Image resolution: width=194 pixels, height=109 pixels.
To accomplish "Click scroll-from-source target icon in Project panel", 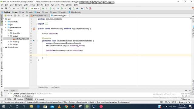I will 15,15.
